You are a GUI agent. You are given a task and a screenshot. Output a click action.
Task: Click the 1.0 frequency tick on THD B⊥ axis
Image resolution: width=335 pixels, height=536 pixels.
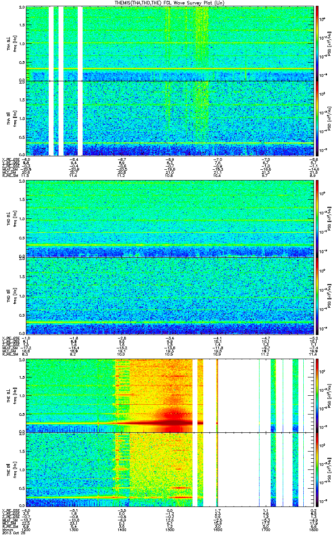(22, 219)
